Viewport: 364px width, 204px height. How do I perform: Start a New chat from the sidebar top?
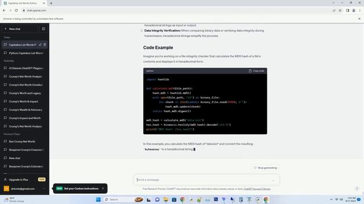[20, 29]
